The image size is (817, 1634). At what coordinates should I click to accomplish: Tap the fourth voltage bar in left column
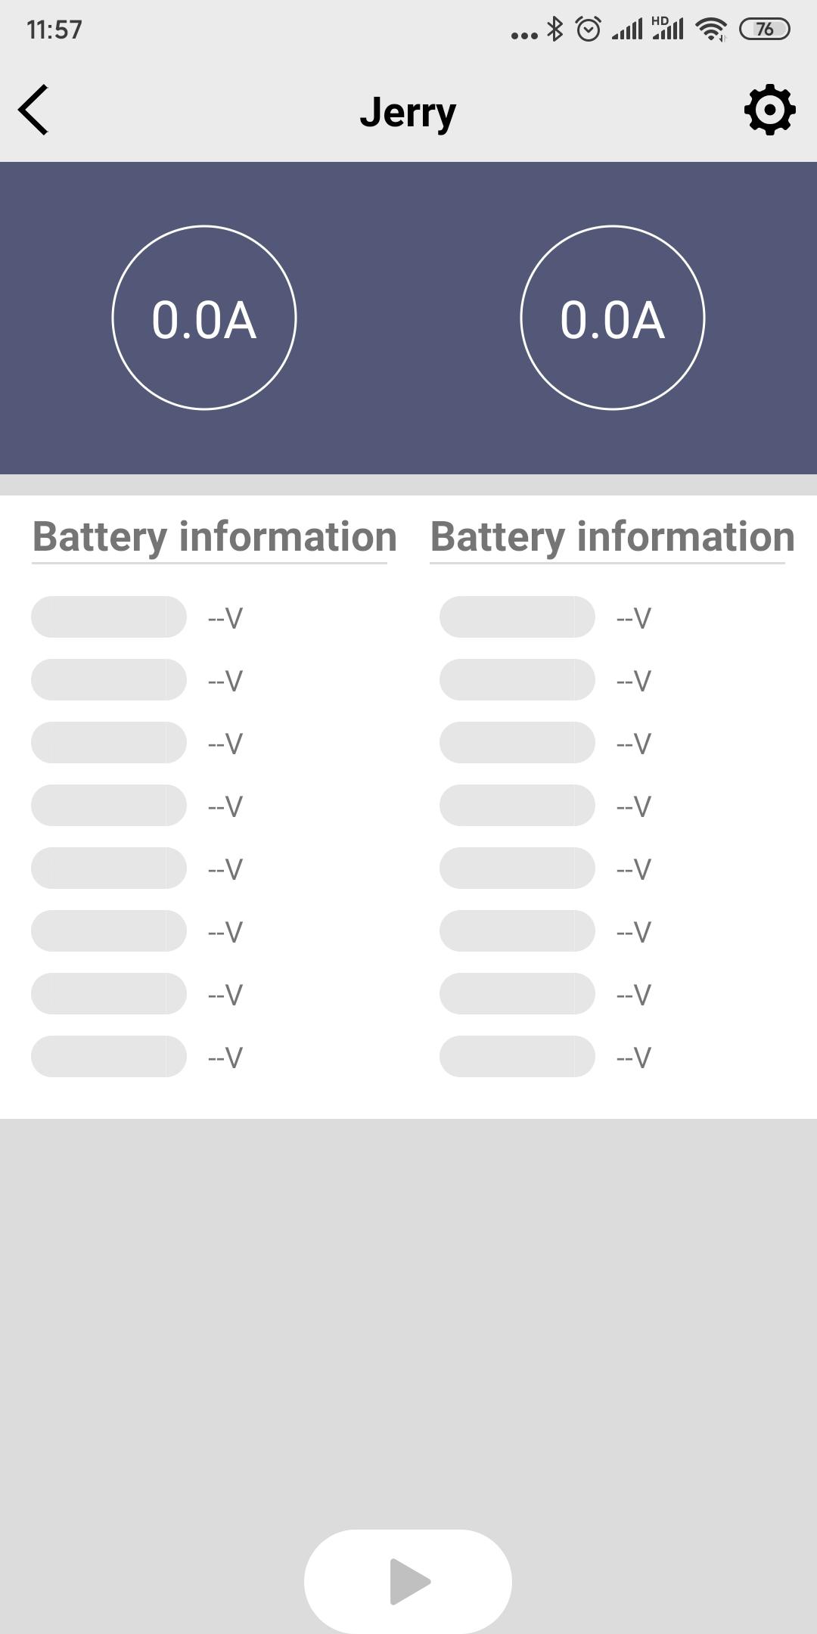coord(109,805)
